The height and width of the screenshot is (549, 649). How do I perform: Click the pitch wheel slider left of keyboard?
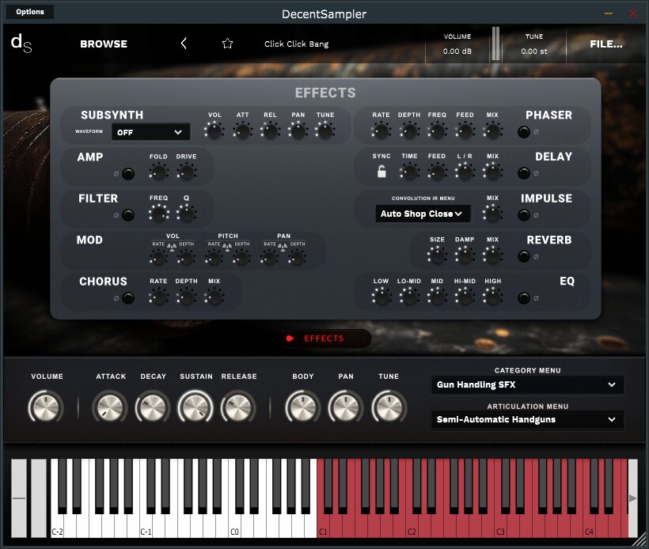coord(19,498)
